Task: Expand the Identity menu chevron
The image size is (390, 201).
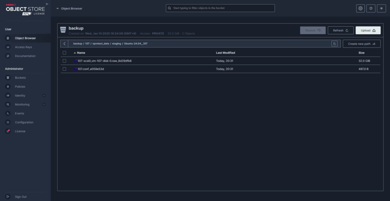Action: point(44,96)
